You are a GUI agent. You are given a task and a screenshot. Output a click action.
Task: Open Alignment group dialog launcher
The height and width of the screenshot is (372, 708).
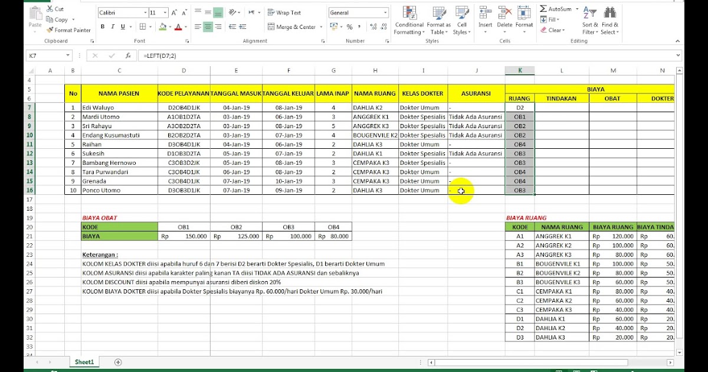(322, 41)
